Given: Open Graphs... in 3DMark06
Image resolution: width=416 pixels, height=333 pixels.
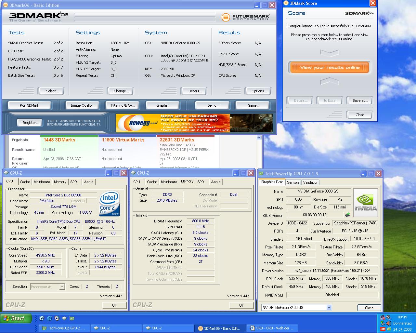Looking at the screenshot, I should coord(163,105).
